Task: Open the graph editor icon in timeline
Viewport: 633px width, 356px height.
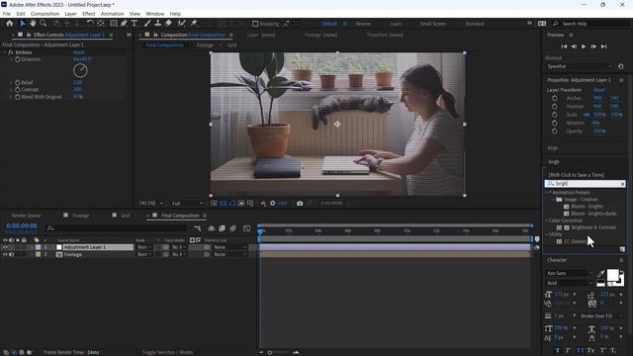Action: point(246,228)
